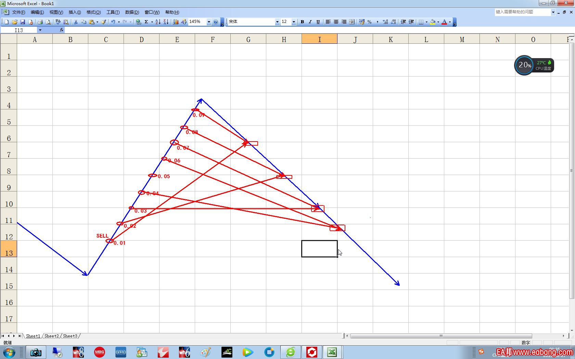Open a file with the folder icon

[14, 22]
